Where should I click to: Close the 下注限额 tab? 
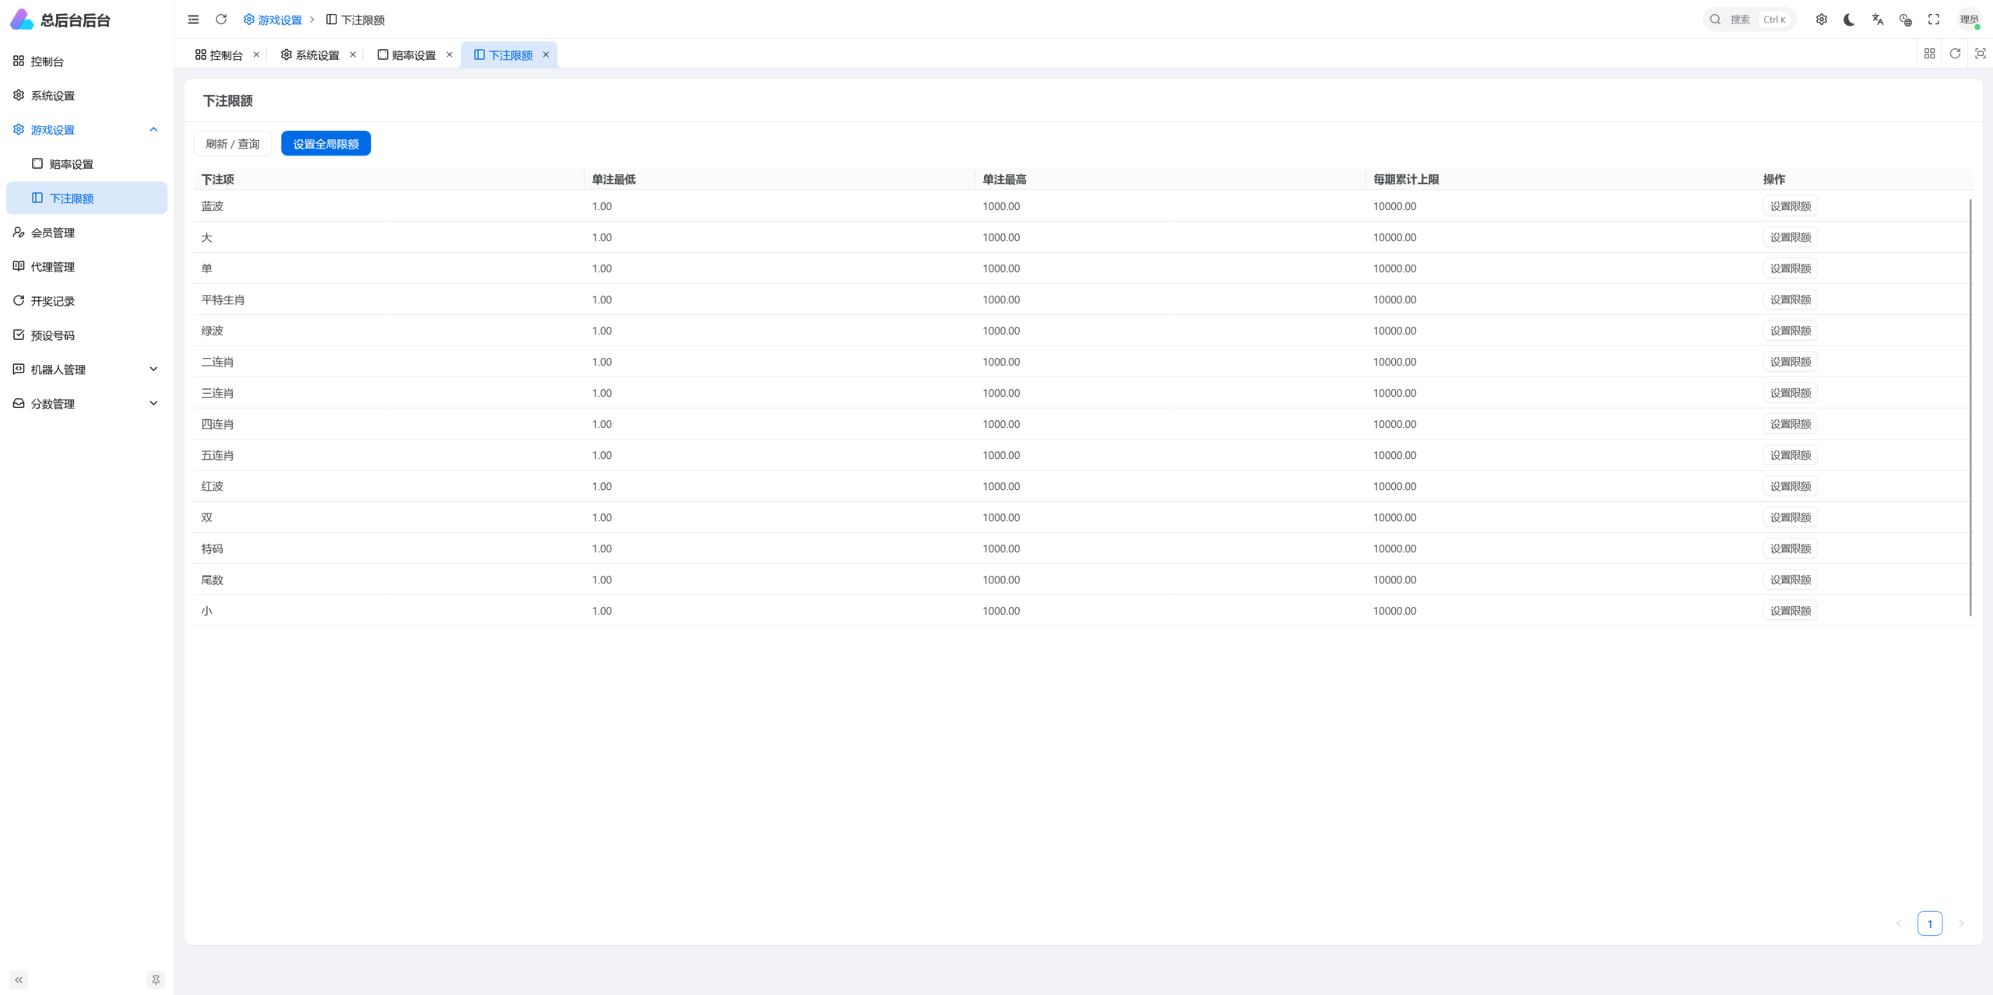pyautogui.click(x=546, y=54)
